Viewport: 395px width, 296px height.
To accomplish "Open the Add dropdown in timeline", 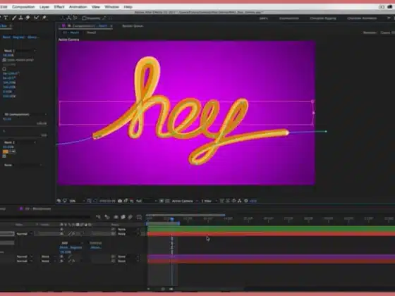I will coord(72,243).
